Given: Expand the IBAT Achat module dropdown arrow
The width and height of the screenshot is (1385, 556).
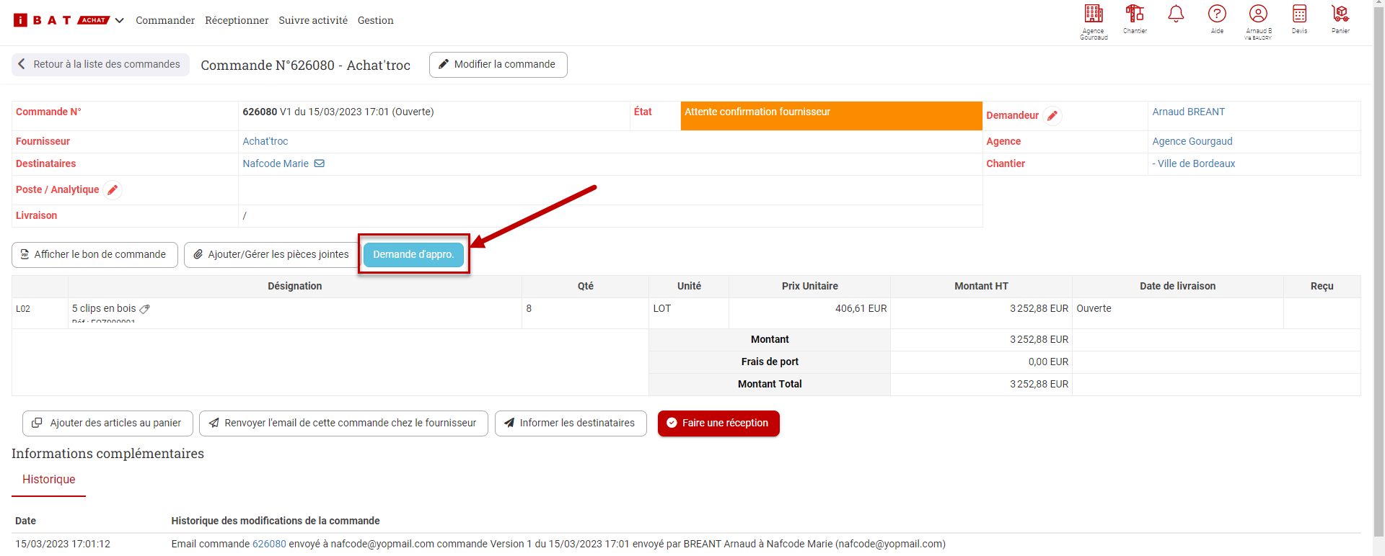Looking at the screenshot, I should (x=120, y=20).
